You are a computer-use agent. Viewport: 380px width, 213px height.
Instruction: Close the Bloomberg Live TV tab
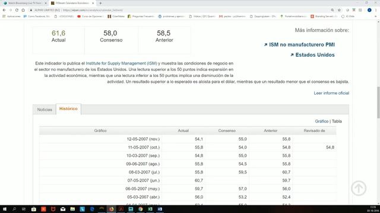pos(46,3)
